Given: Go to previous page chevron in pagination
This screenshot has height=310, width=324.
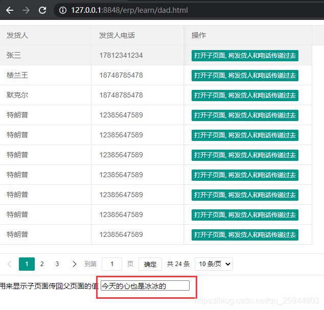Looking at the screenshot, I should point(9,264).
